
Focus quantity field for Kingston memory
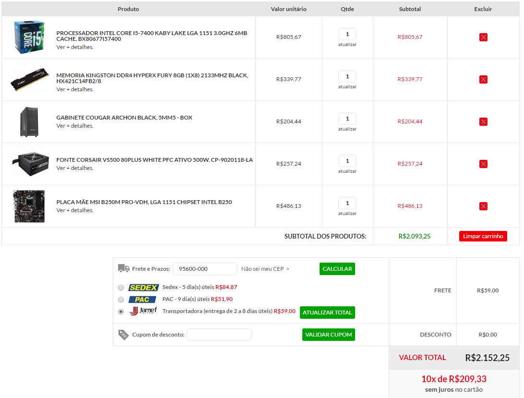[x=347, y=76]
